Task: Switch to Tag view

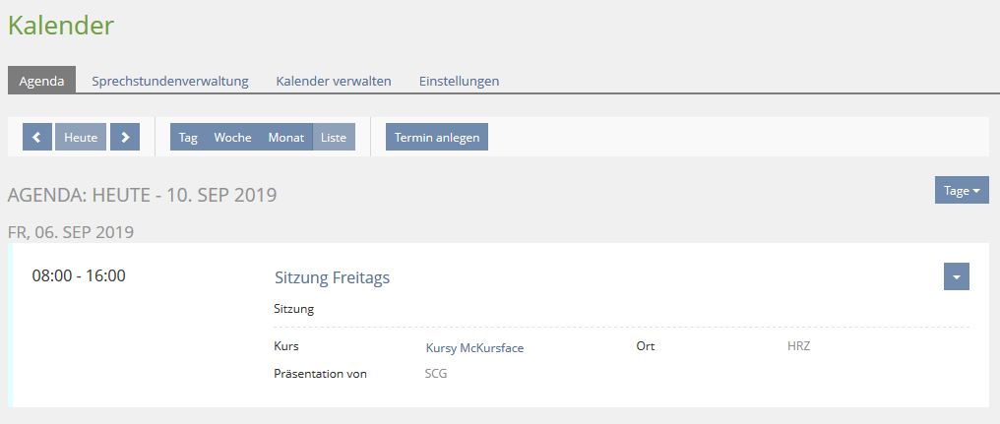Action: click(x=188, y=138)
